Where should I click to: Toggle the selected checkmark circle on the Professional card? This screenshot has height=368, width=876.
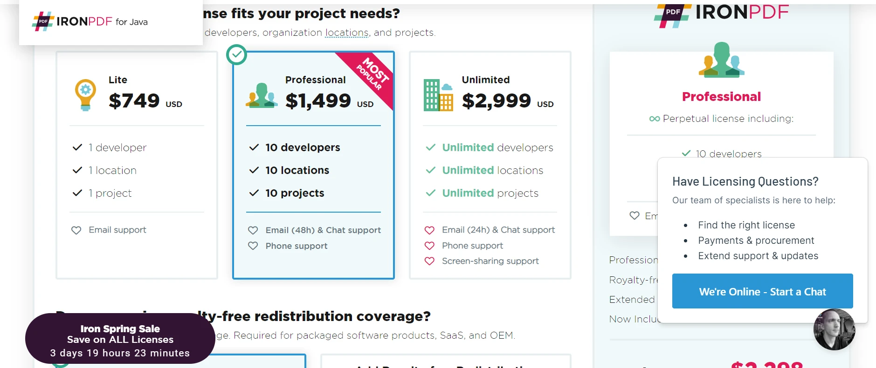(x=237, y=55)
